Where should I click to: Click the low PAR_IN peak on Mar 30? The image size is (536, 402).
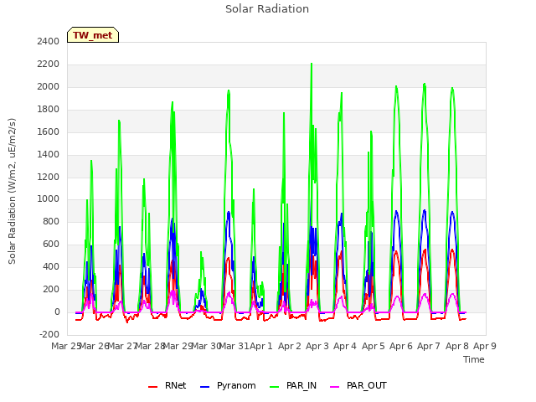201,252
